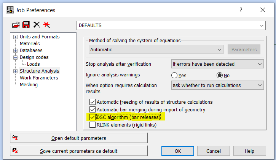Viewport: 276px width, 160px height.
Task: Click the Job Preferences title bar icon
Action: (x=10, y=10)
